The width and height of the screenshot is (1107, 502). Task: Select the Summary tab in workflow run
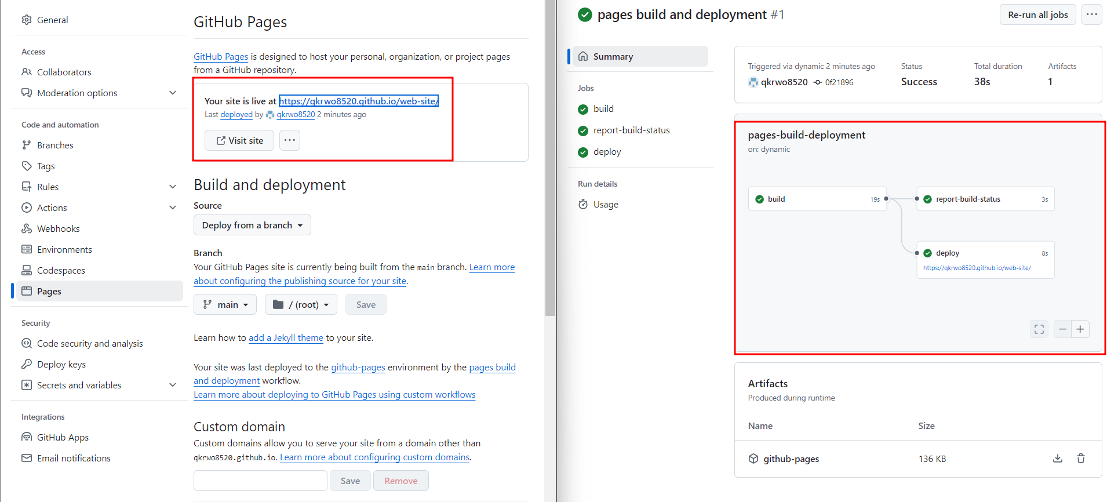coord(640,56)
